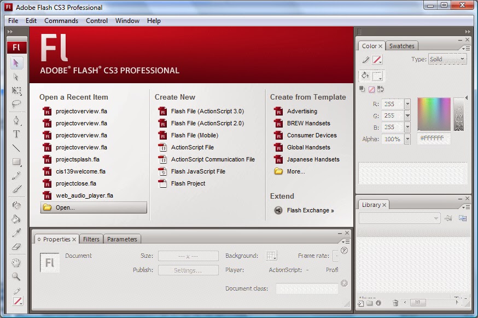Image resolution: width=478 pixels, height=318 pixels.
Task: Select the Subselection tool
Action: [x=16, y=77]
